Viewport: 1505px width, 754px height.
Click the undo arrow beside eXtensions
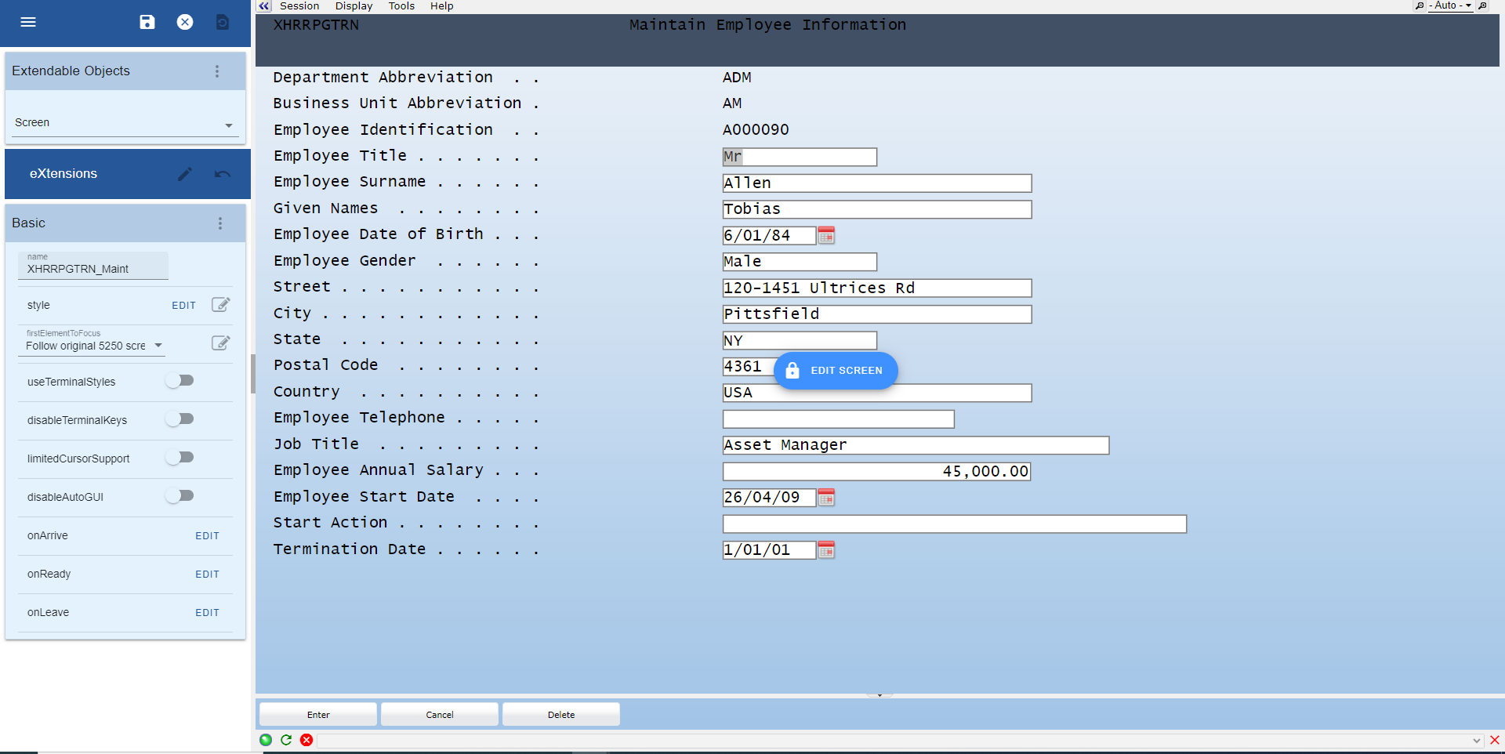(223, 174)
